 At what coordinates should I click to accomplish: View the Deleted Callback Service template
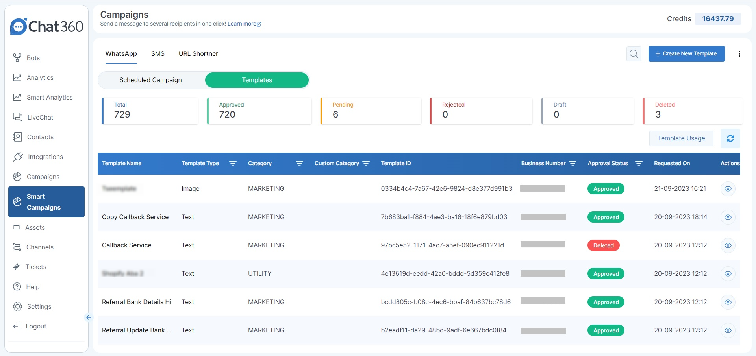[x=728, y=245]
